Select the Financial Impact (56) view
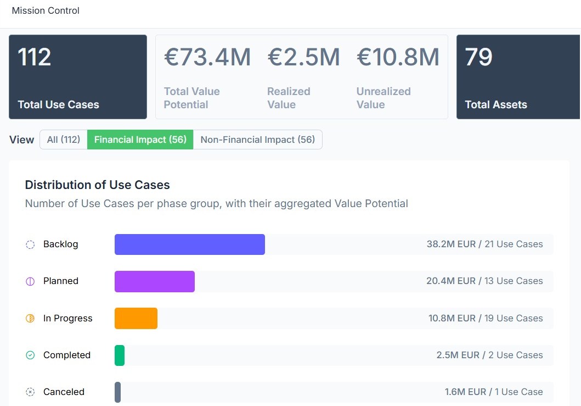581x406 pixels. [140, 140]
